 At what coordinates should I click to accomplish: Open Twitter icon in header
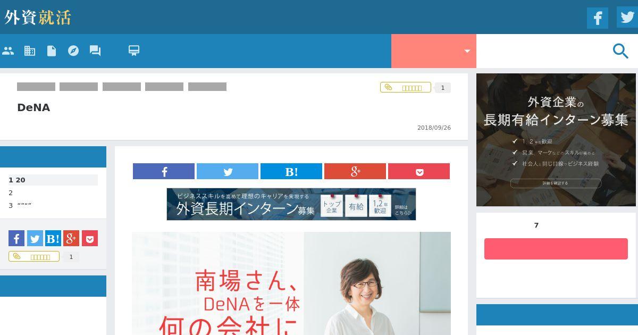627,16
